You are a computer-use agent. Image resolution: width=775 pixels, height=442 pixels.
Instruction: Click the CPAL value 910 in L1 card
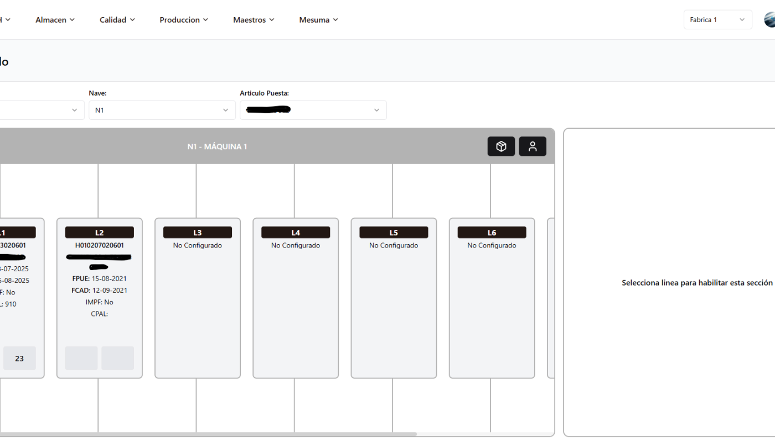pyautogui.click(x=11, y=304)
